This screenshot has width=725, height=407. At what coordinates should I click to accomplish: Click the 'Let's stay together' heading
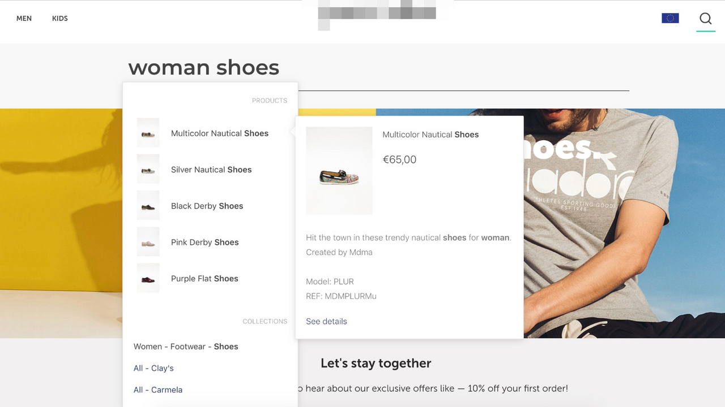click(376, 363)
